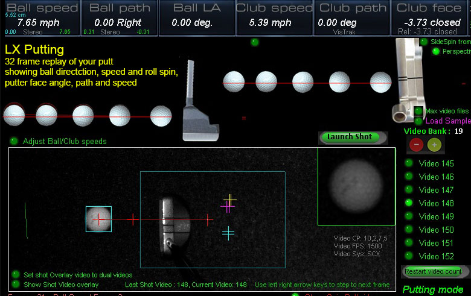The width and height of the screenshot is (471, 296).
Task: Click the LX Putting title
Action: 34,49
